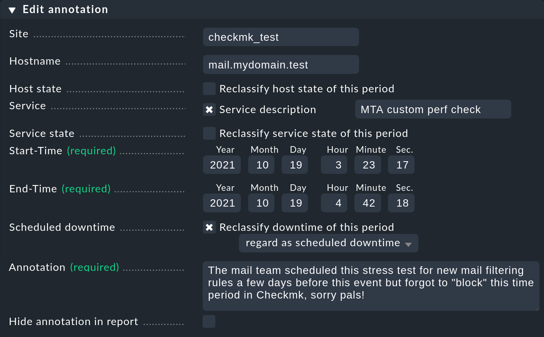Edit the End-Time seconds value 18
544x337 pixels.
[x=401, y=203]
